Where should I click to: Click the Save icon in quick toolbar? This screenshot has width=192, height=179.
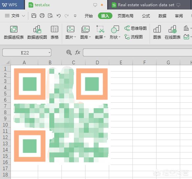(x=34, y=16)
